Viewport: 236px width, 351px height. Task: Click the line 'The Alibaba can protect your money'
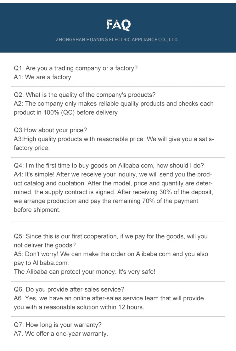click(x=85, y=272)
